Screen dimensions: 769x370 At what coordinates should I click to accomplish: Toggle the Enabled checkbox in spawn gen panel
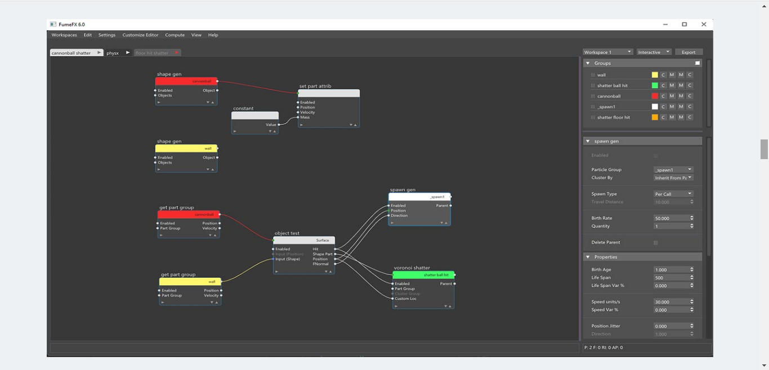pyautogui.click(x=655, y=155)
